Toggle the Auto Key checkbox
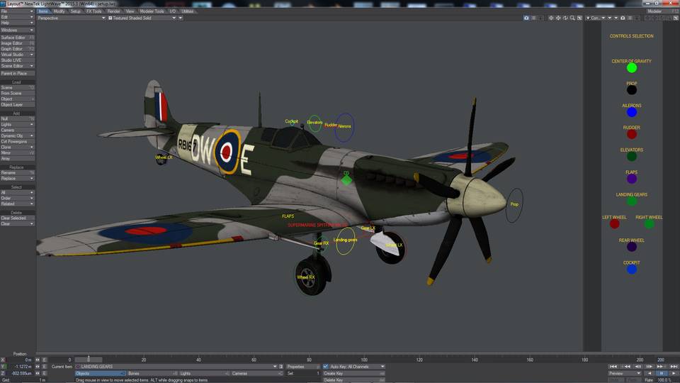Image resolution: width=680 pixels, height=383 pixels. click(326, 367)
